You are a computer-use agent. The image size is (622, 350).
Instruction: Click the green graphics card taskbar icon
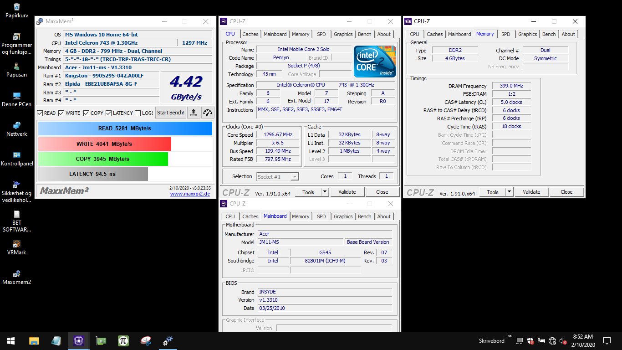click(101, 341)
